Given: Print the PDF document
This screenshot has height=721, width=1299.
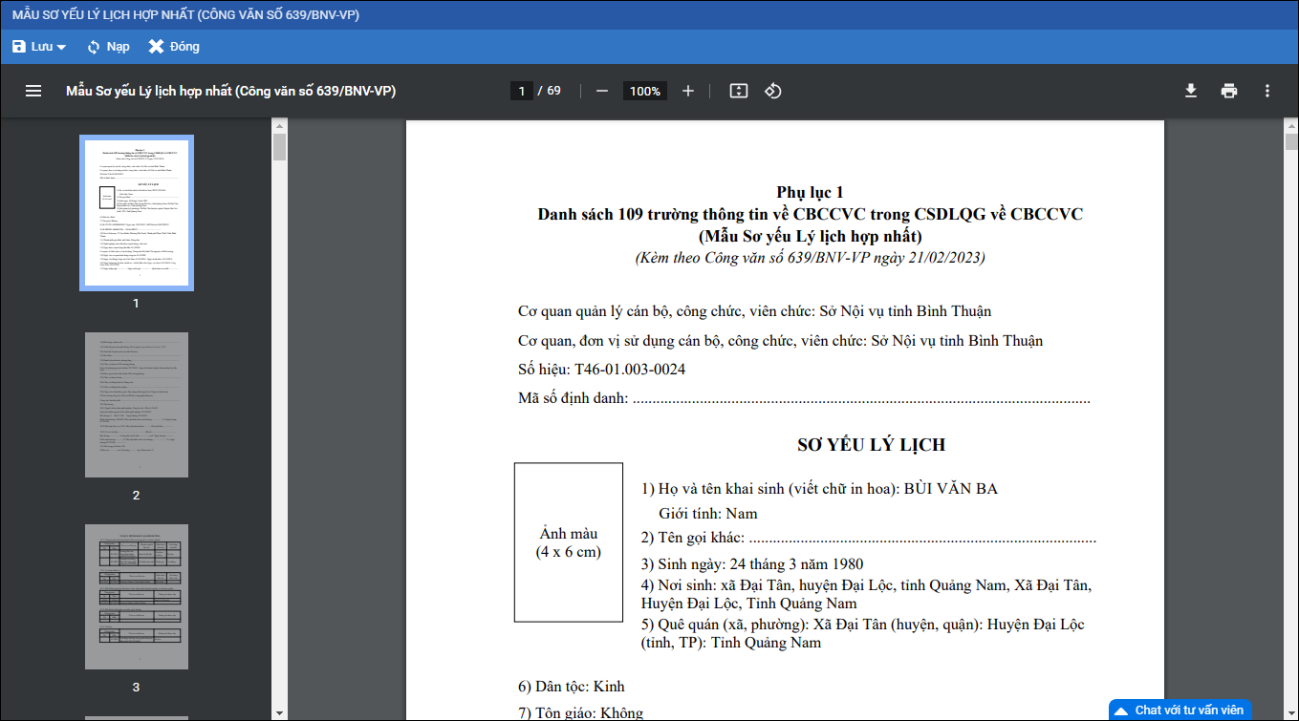Looking at the screenshot, I should [1229, 91].
